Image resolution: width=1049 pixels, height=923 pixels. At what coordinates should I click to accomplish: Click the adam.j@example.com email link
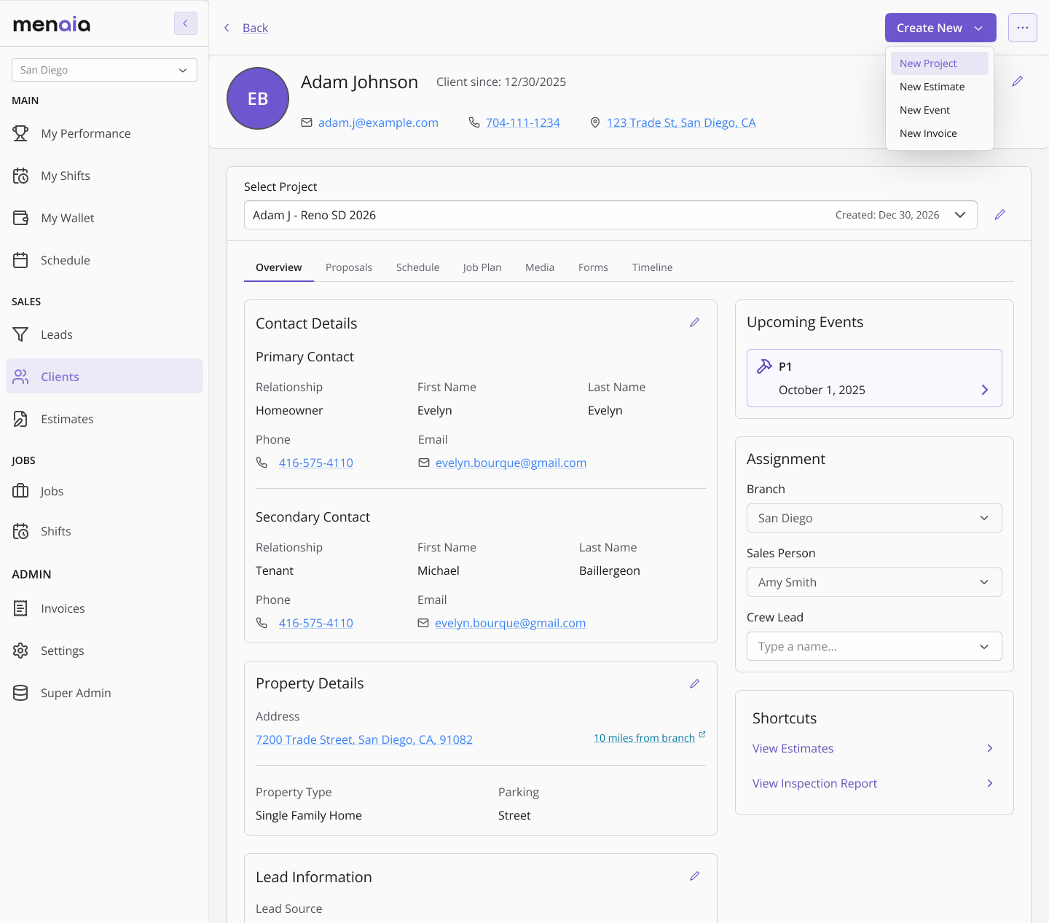[x=378, y=122]
